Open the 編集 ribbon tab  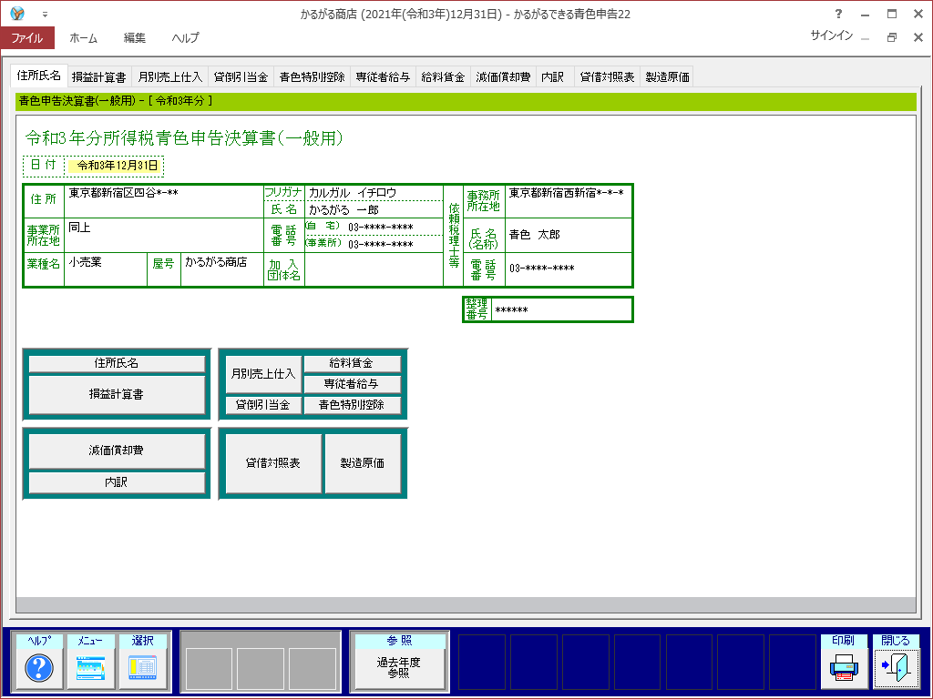[x=135, y=37]
